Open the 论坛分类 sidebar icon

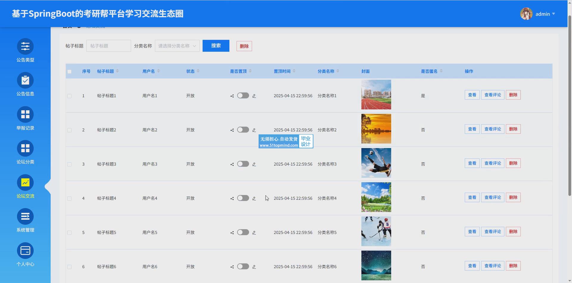(x=25, y=148)
